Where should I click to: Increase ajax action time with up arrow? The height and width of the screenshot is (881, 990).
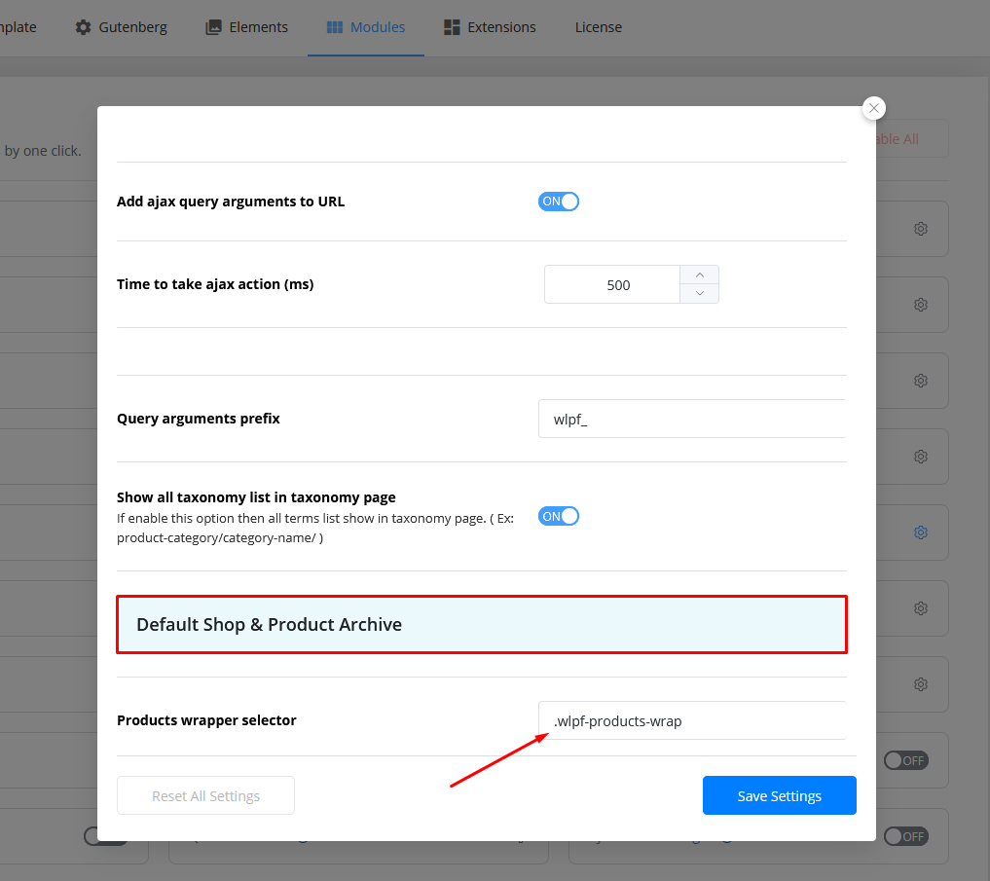point(699,275)
